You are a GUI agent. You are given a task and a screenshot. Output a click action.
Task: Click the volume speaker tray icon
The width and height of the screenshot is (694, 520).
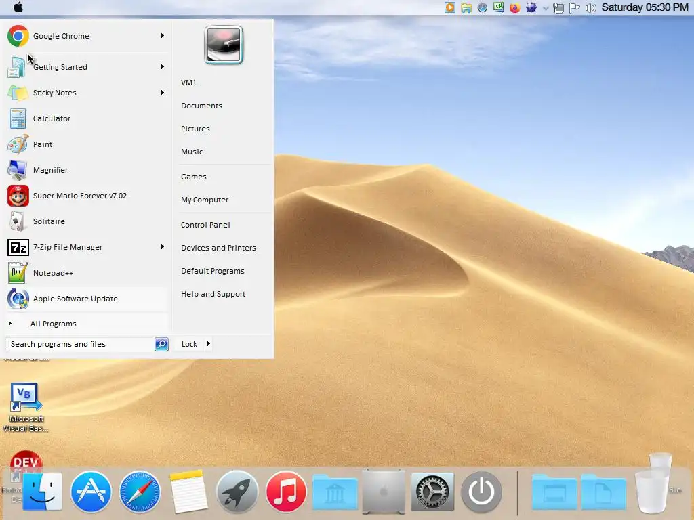point(590,7)
